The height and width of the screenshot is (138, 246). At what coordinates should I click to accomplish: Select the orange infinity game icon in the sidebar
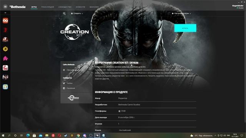point(5,20)
